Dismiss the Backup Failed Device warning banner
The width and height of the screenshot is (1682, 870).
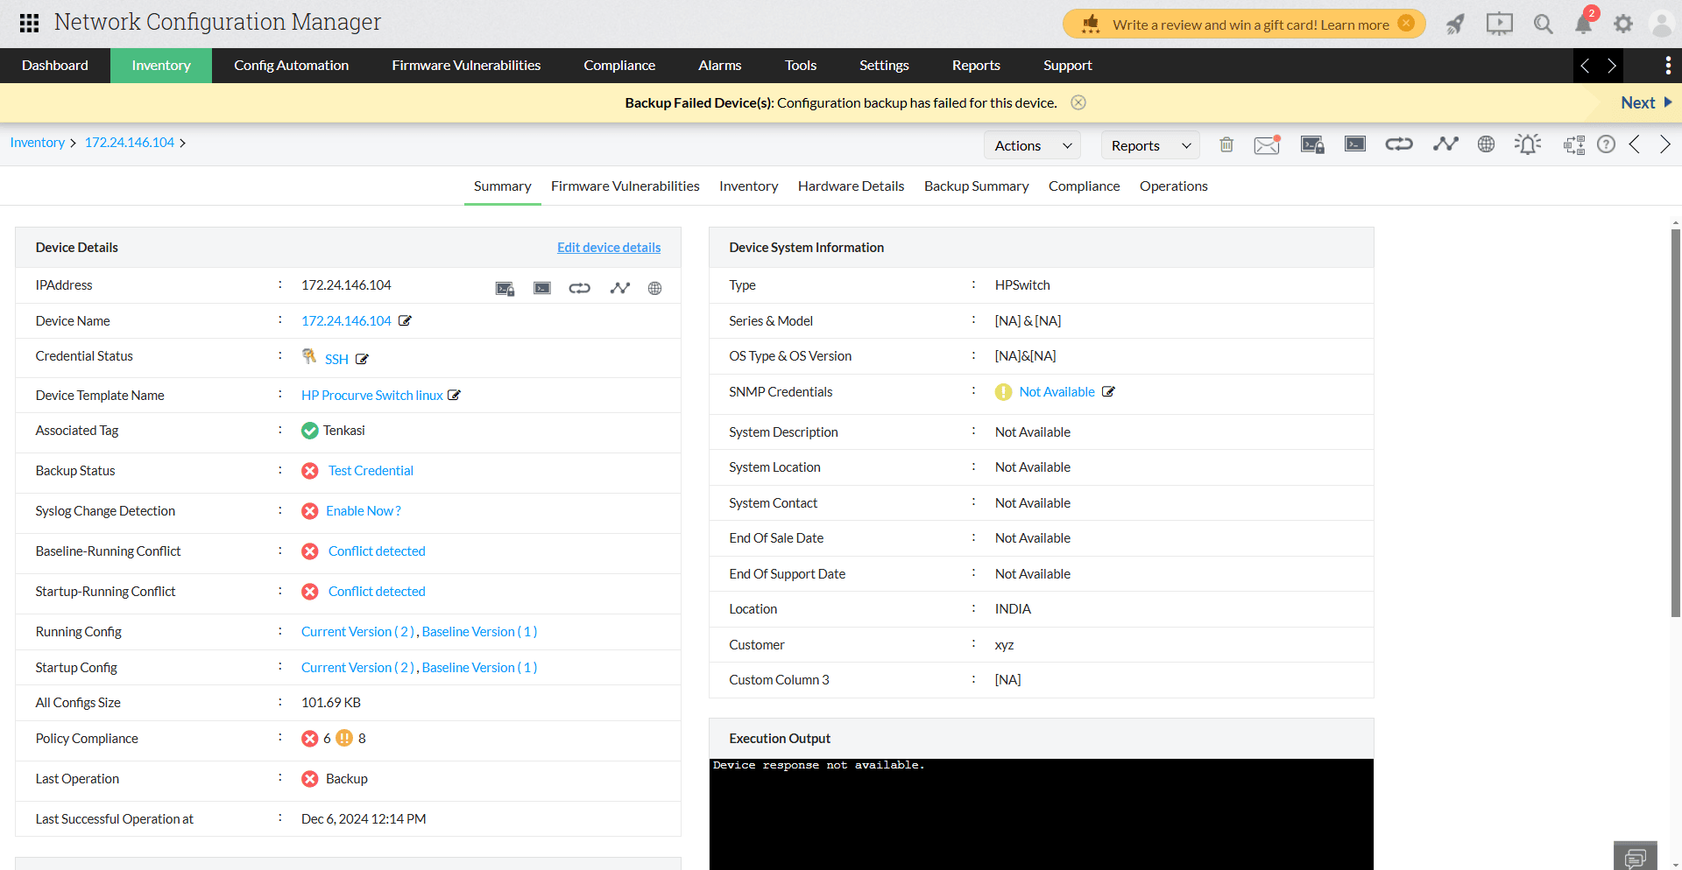coord(1078,102)
